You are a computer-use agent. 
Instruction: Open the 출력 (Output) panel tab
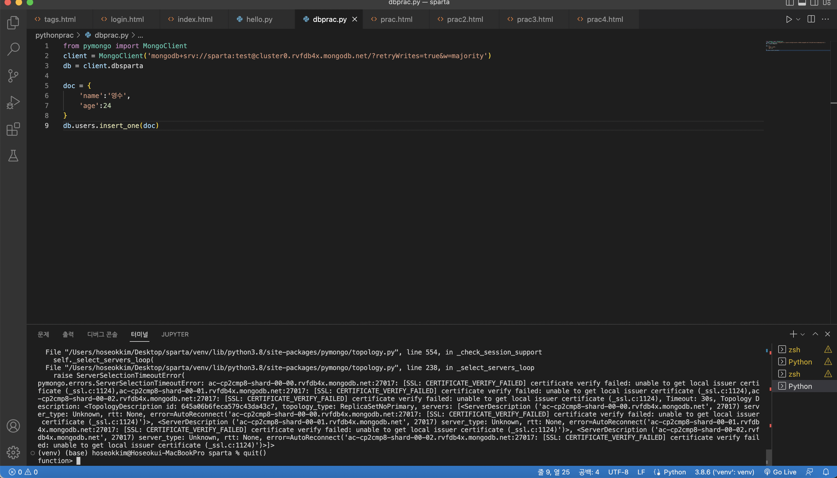pos(68,334)
